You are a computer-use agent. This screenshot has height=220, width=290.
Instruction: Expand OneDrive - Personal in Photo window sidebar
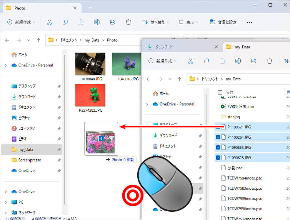(6, 65)
